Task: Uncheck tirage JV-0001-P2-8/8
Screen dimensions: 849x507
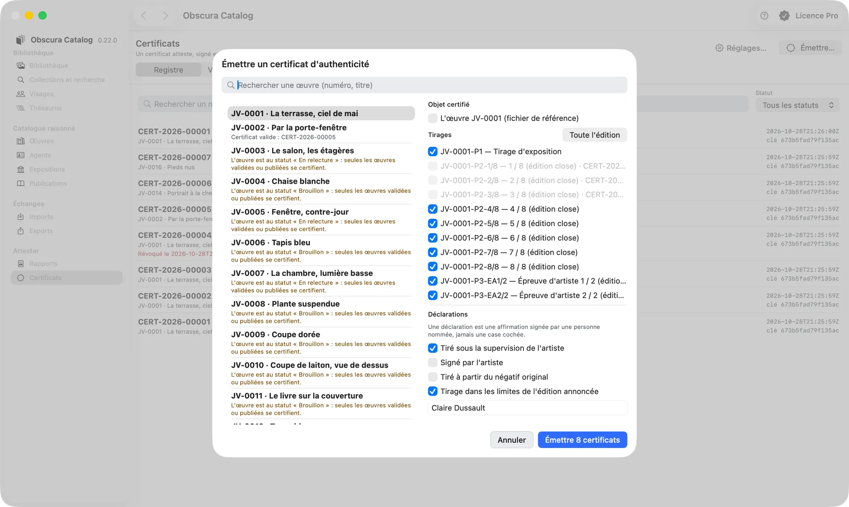Action: point(433,267)
